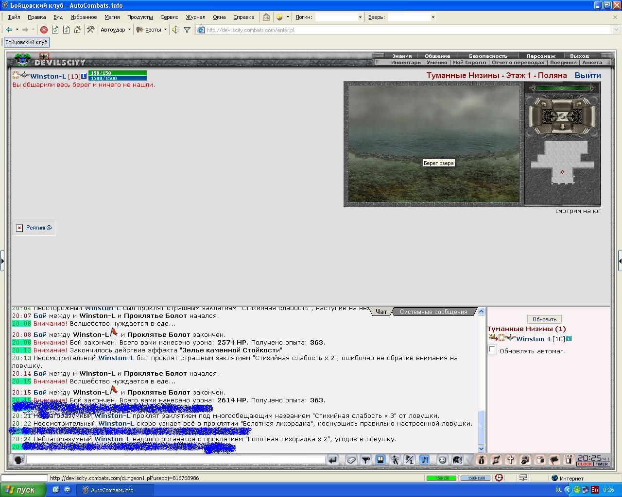Open the crossed hammers tools icon
This screenshot has width=622, height=497.
90,30
